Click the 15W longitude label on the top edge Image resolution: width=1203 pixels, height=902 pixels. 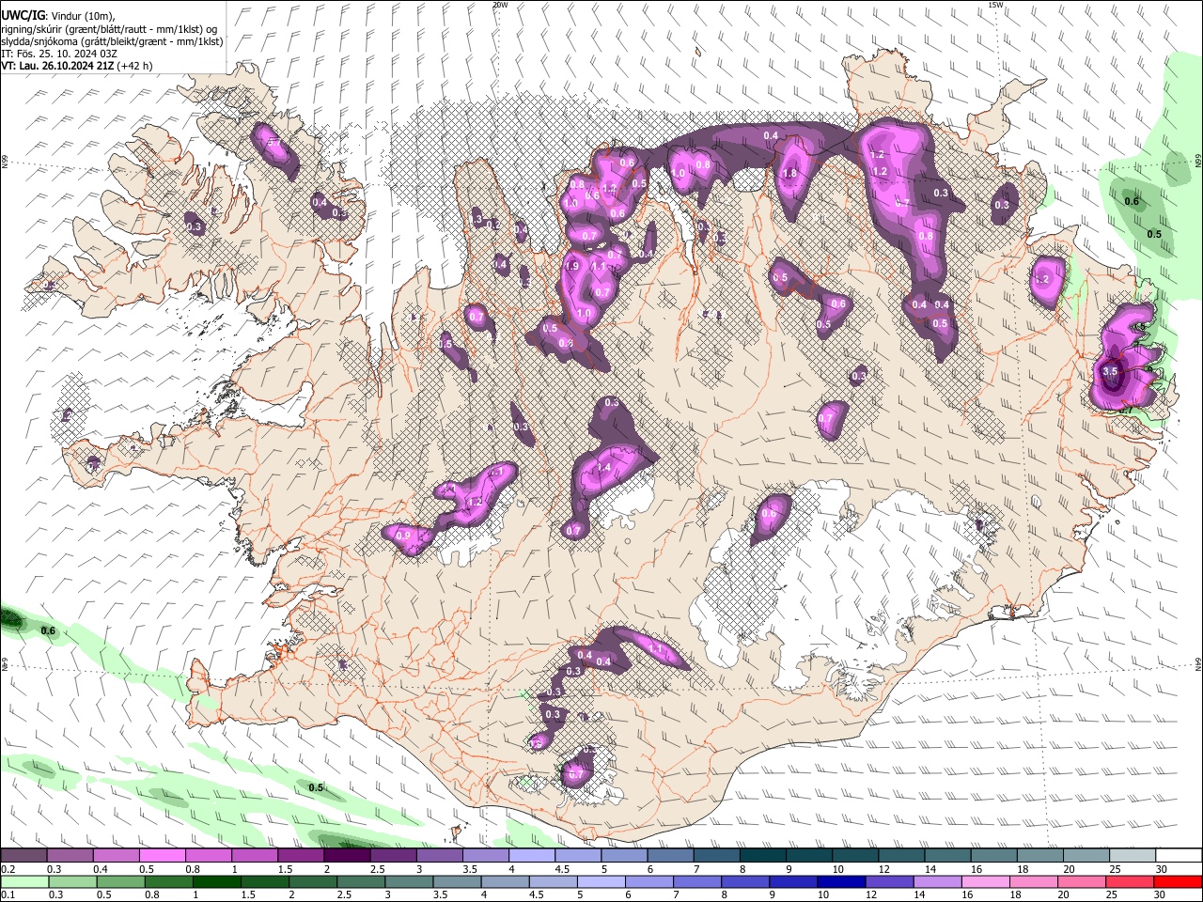995,5
